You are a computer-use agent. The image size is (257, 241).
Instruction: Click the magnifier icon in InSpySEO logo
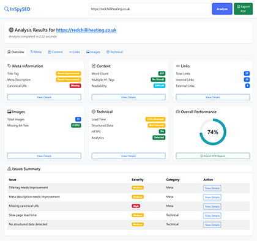tap(7, 9)
